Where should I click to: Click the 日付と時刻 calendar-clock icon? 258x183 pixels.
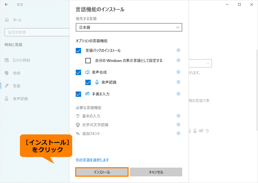click(x=7, y=60)
